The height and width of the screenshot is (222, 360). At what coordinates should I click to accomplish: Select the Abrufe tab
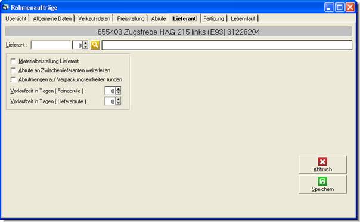coord(159,18)
